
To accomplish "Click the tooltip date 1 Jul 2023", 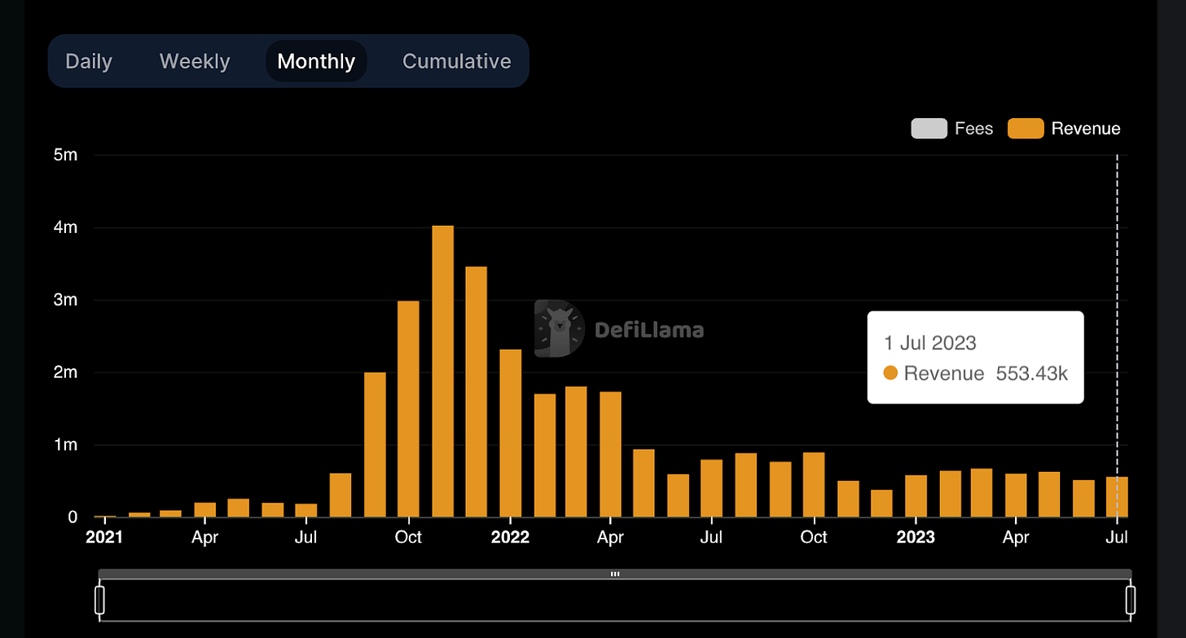I will click(929, 343).
